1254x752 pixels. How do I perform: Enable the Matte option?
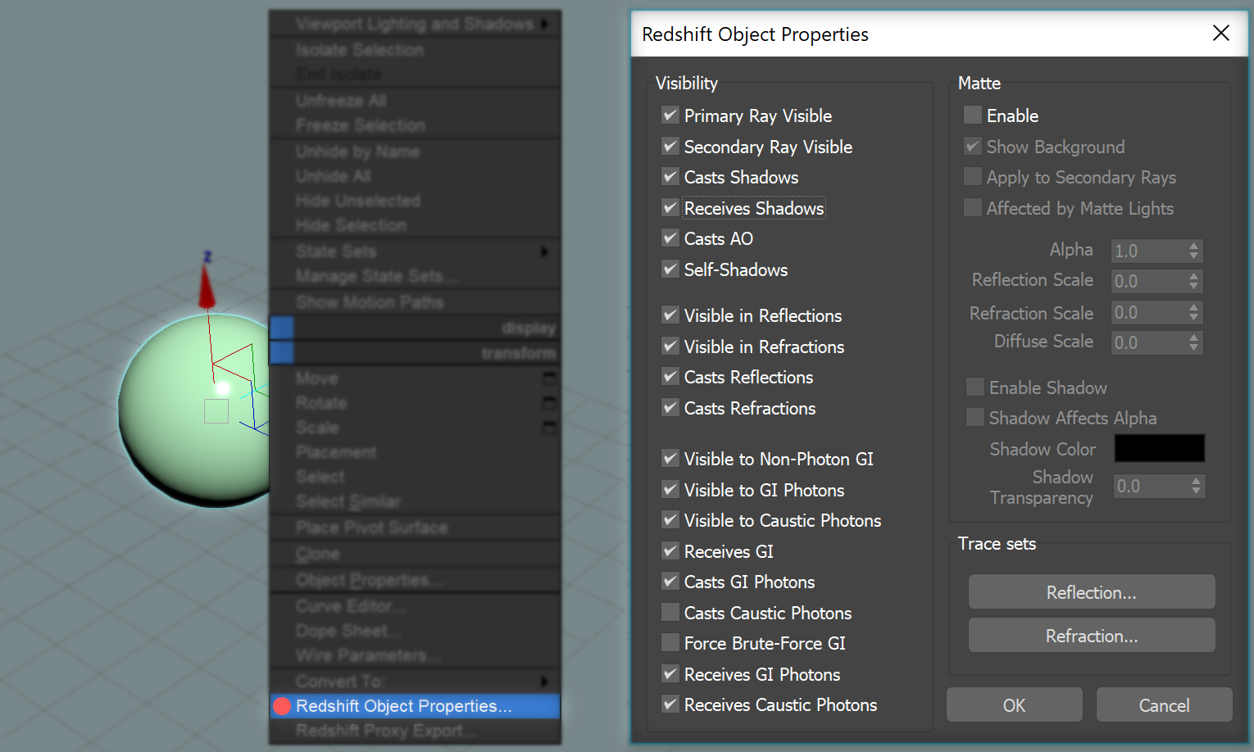point(973,116)
